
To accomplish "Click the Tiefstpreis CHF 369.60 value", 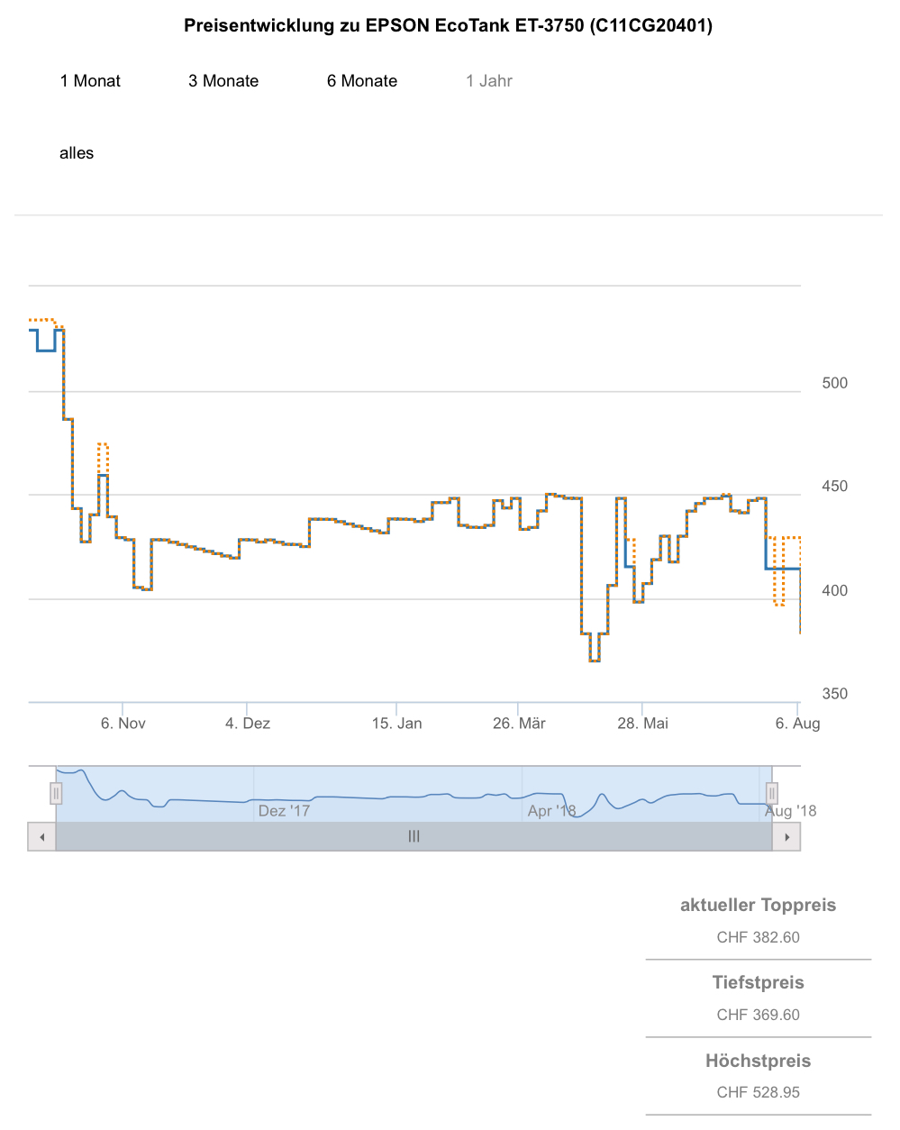I will (759, 1015).
